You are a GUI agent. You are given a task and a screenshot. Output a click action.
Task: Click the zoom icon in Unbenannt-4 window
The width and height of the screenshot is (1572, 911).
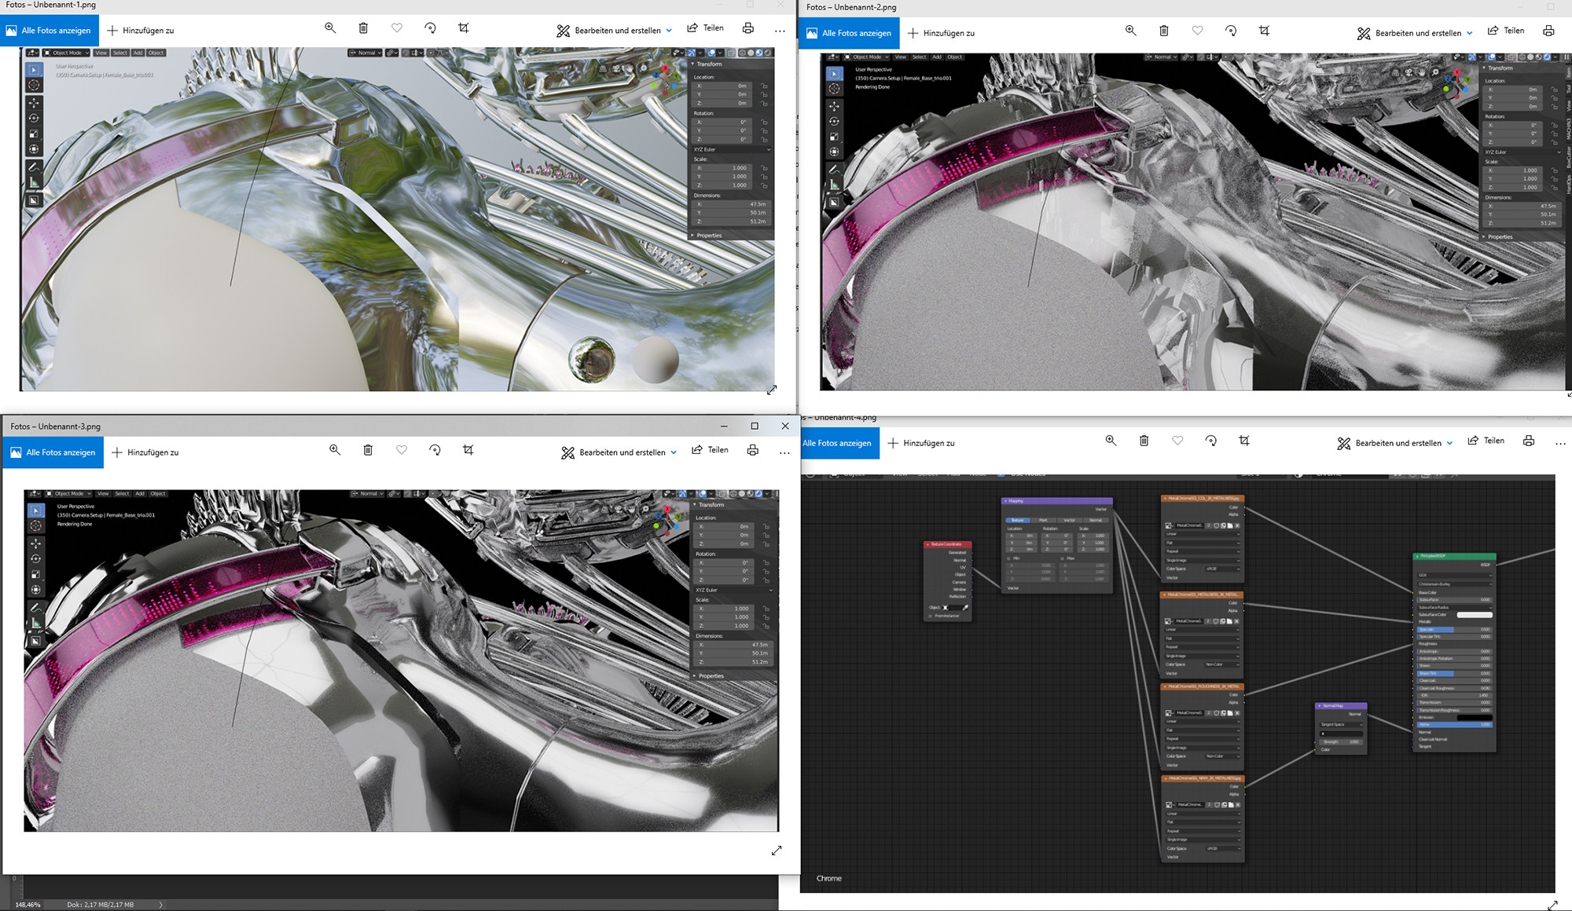1111,441
